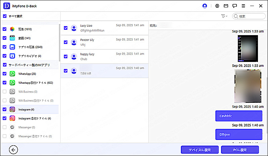Image resolution: width=268 pixels, height=156 pixels.
Task: Enable the Messenger (0) checkbox
Action: tap(5, 127)
